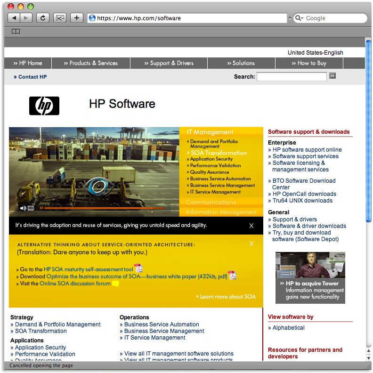Click the scrollbar up arrow
373x373 pixels.
click(x=369, y=351)
